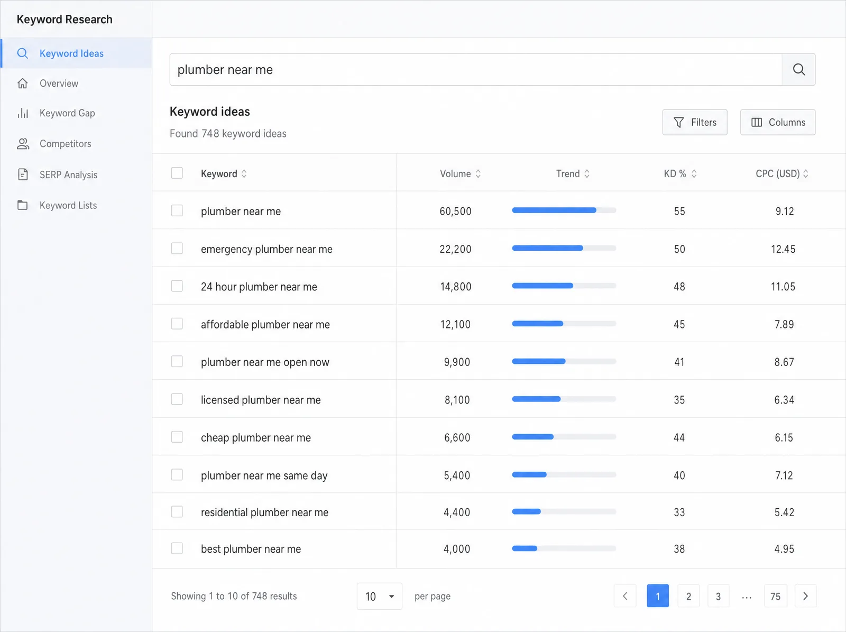Open the Columns chooser
Screen dimensions: 846x632
click(778, 122)
